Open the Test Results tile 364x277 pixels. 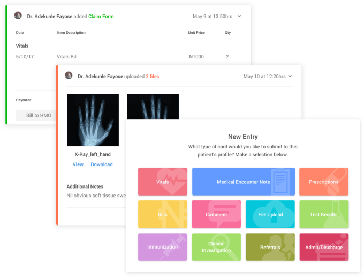pos(324,214)
